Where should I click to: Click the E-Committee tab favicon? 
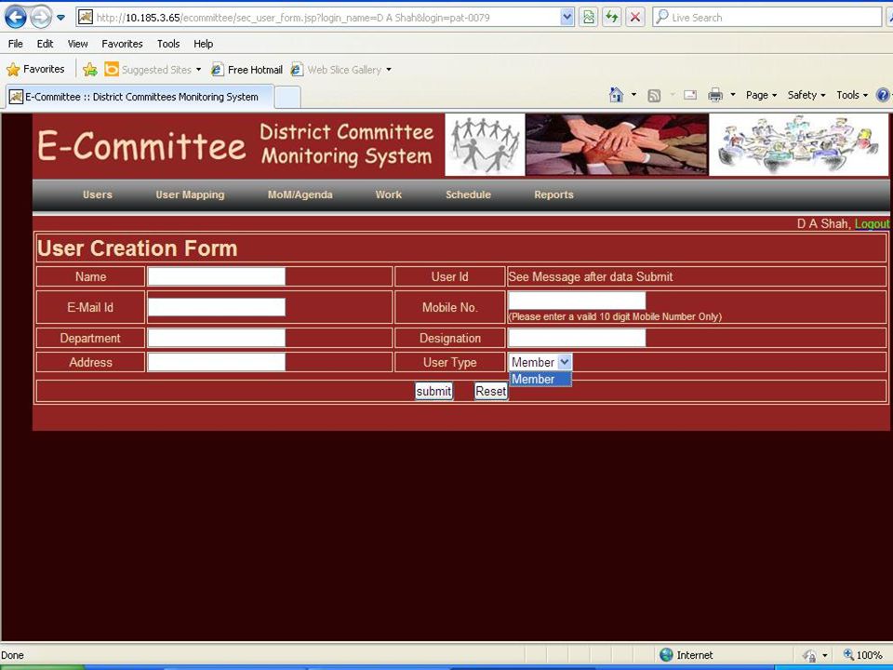click(x=16, y=97)
